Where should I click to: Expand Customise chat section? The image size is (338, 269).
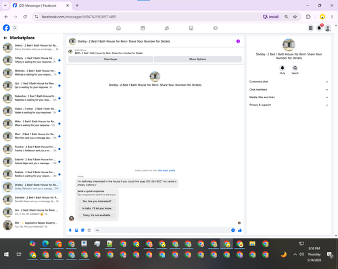[x=289, y=82]
